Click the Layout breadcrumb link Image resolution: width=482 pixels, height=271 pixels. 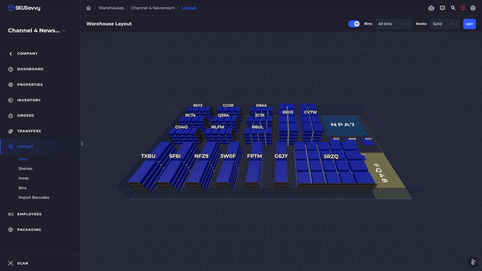pos(189,8)
